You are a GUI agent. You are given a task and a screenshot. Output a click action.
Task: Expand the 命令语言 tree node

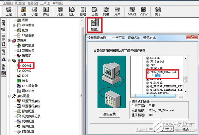point(14,25)
